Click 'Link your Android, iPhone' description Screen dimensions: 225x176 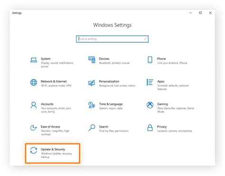click(x=172, y=63)
